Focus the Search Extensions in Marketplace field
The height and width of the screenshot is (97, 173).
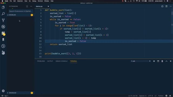tap(21, 11)
